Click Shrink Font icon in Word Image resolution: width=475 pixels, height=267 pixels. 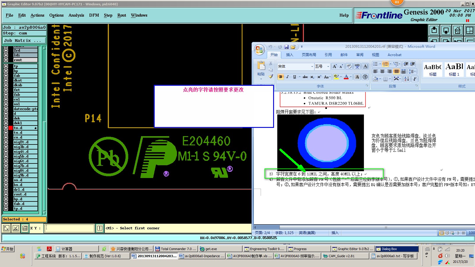[x=341, y=66]
